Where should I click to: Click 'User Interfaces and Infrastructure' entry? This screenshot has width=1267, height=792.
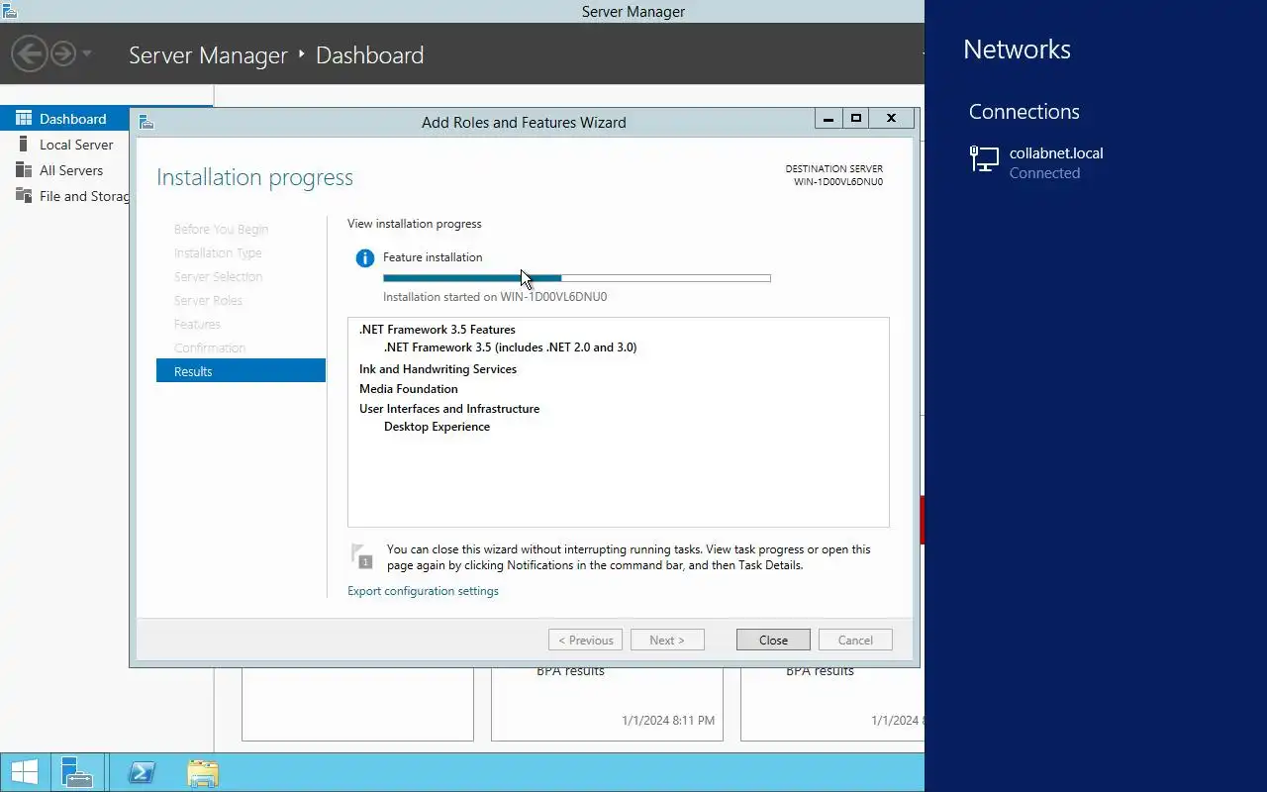pos(449,409)
